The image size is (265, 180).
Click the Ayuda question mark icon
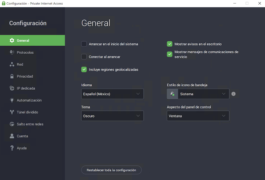click(x=12, y=148)
